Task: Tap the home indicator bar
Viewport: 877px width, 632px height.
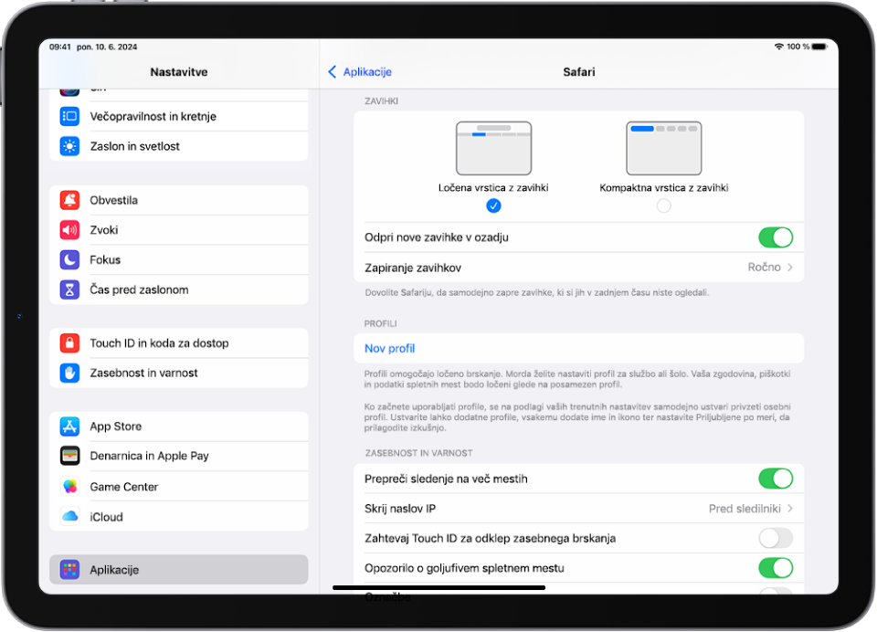Action: 439,588
